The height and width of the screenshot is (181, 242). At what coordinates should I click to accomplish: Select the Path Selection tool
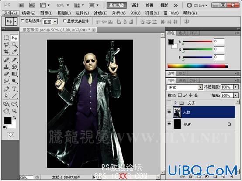coord(6,96)
